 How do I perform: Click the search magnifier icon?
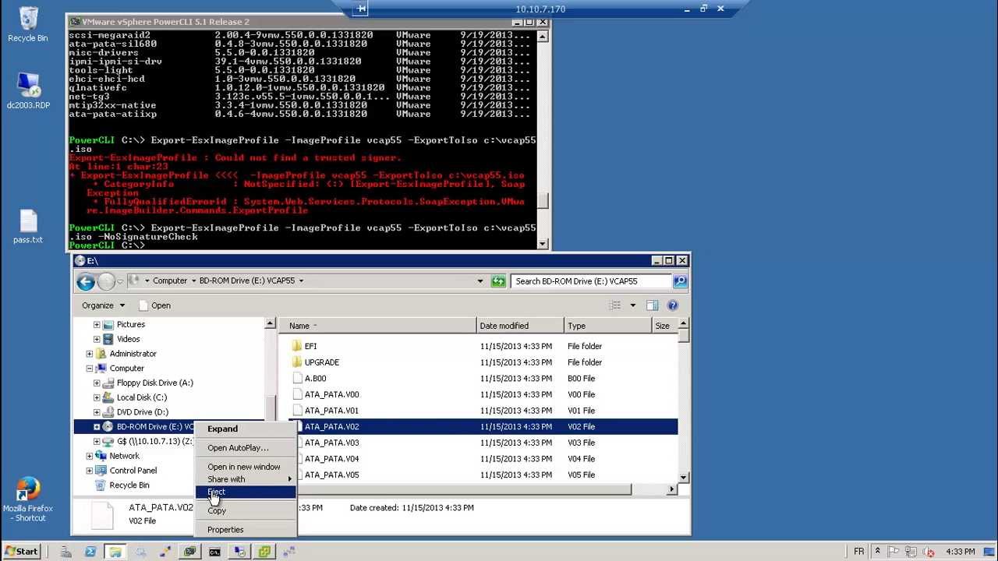point(680,281)
